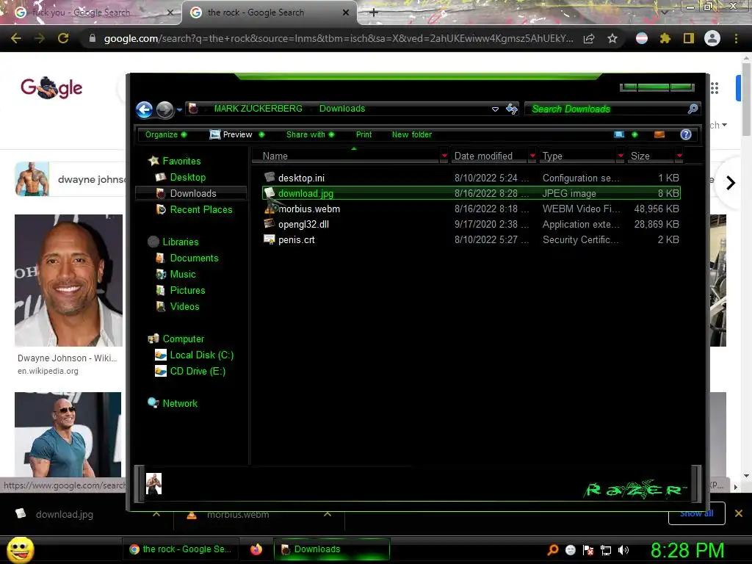This screenshot has height=564, width=752.
Task: Click the download.jpg thumbnail in details pane
Action: coord(153,483)
